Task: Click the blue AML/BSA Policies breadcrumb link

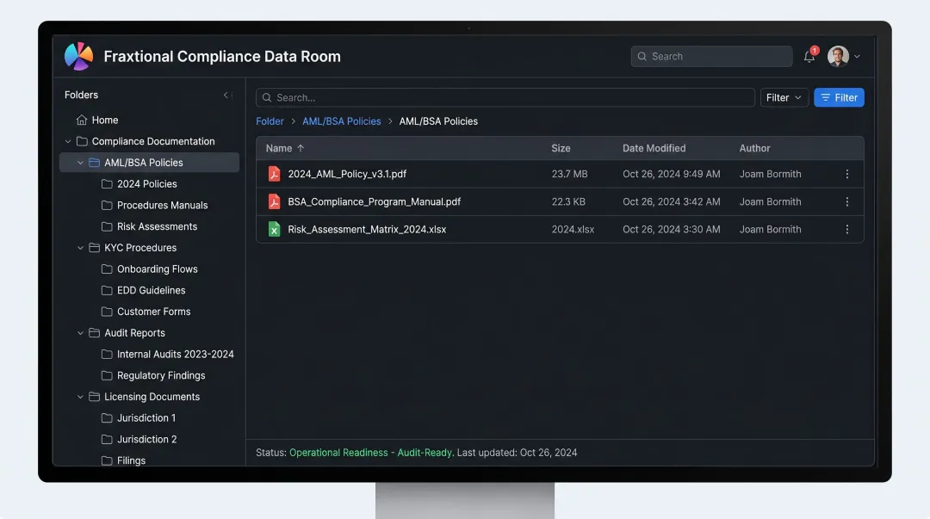Action: point(342,121)
